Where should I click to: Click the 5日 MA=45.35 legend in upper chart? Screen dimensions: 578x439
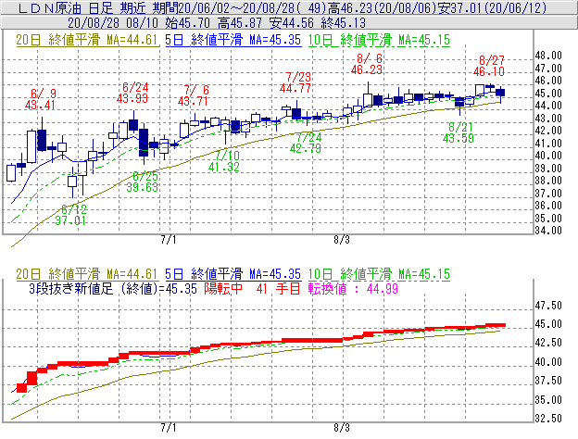(226, 40)
